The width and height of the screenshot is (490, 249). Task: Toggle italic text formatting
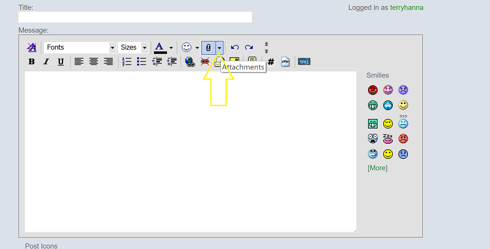point(46,62)
